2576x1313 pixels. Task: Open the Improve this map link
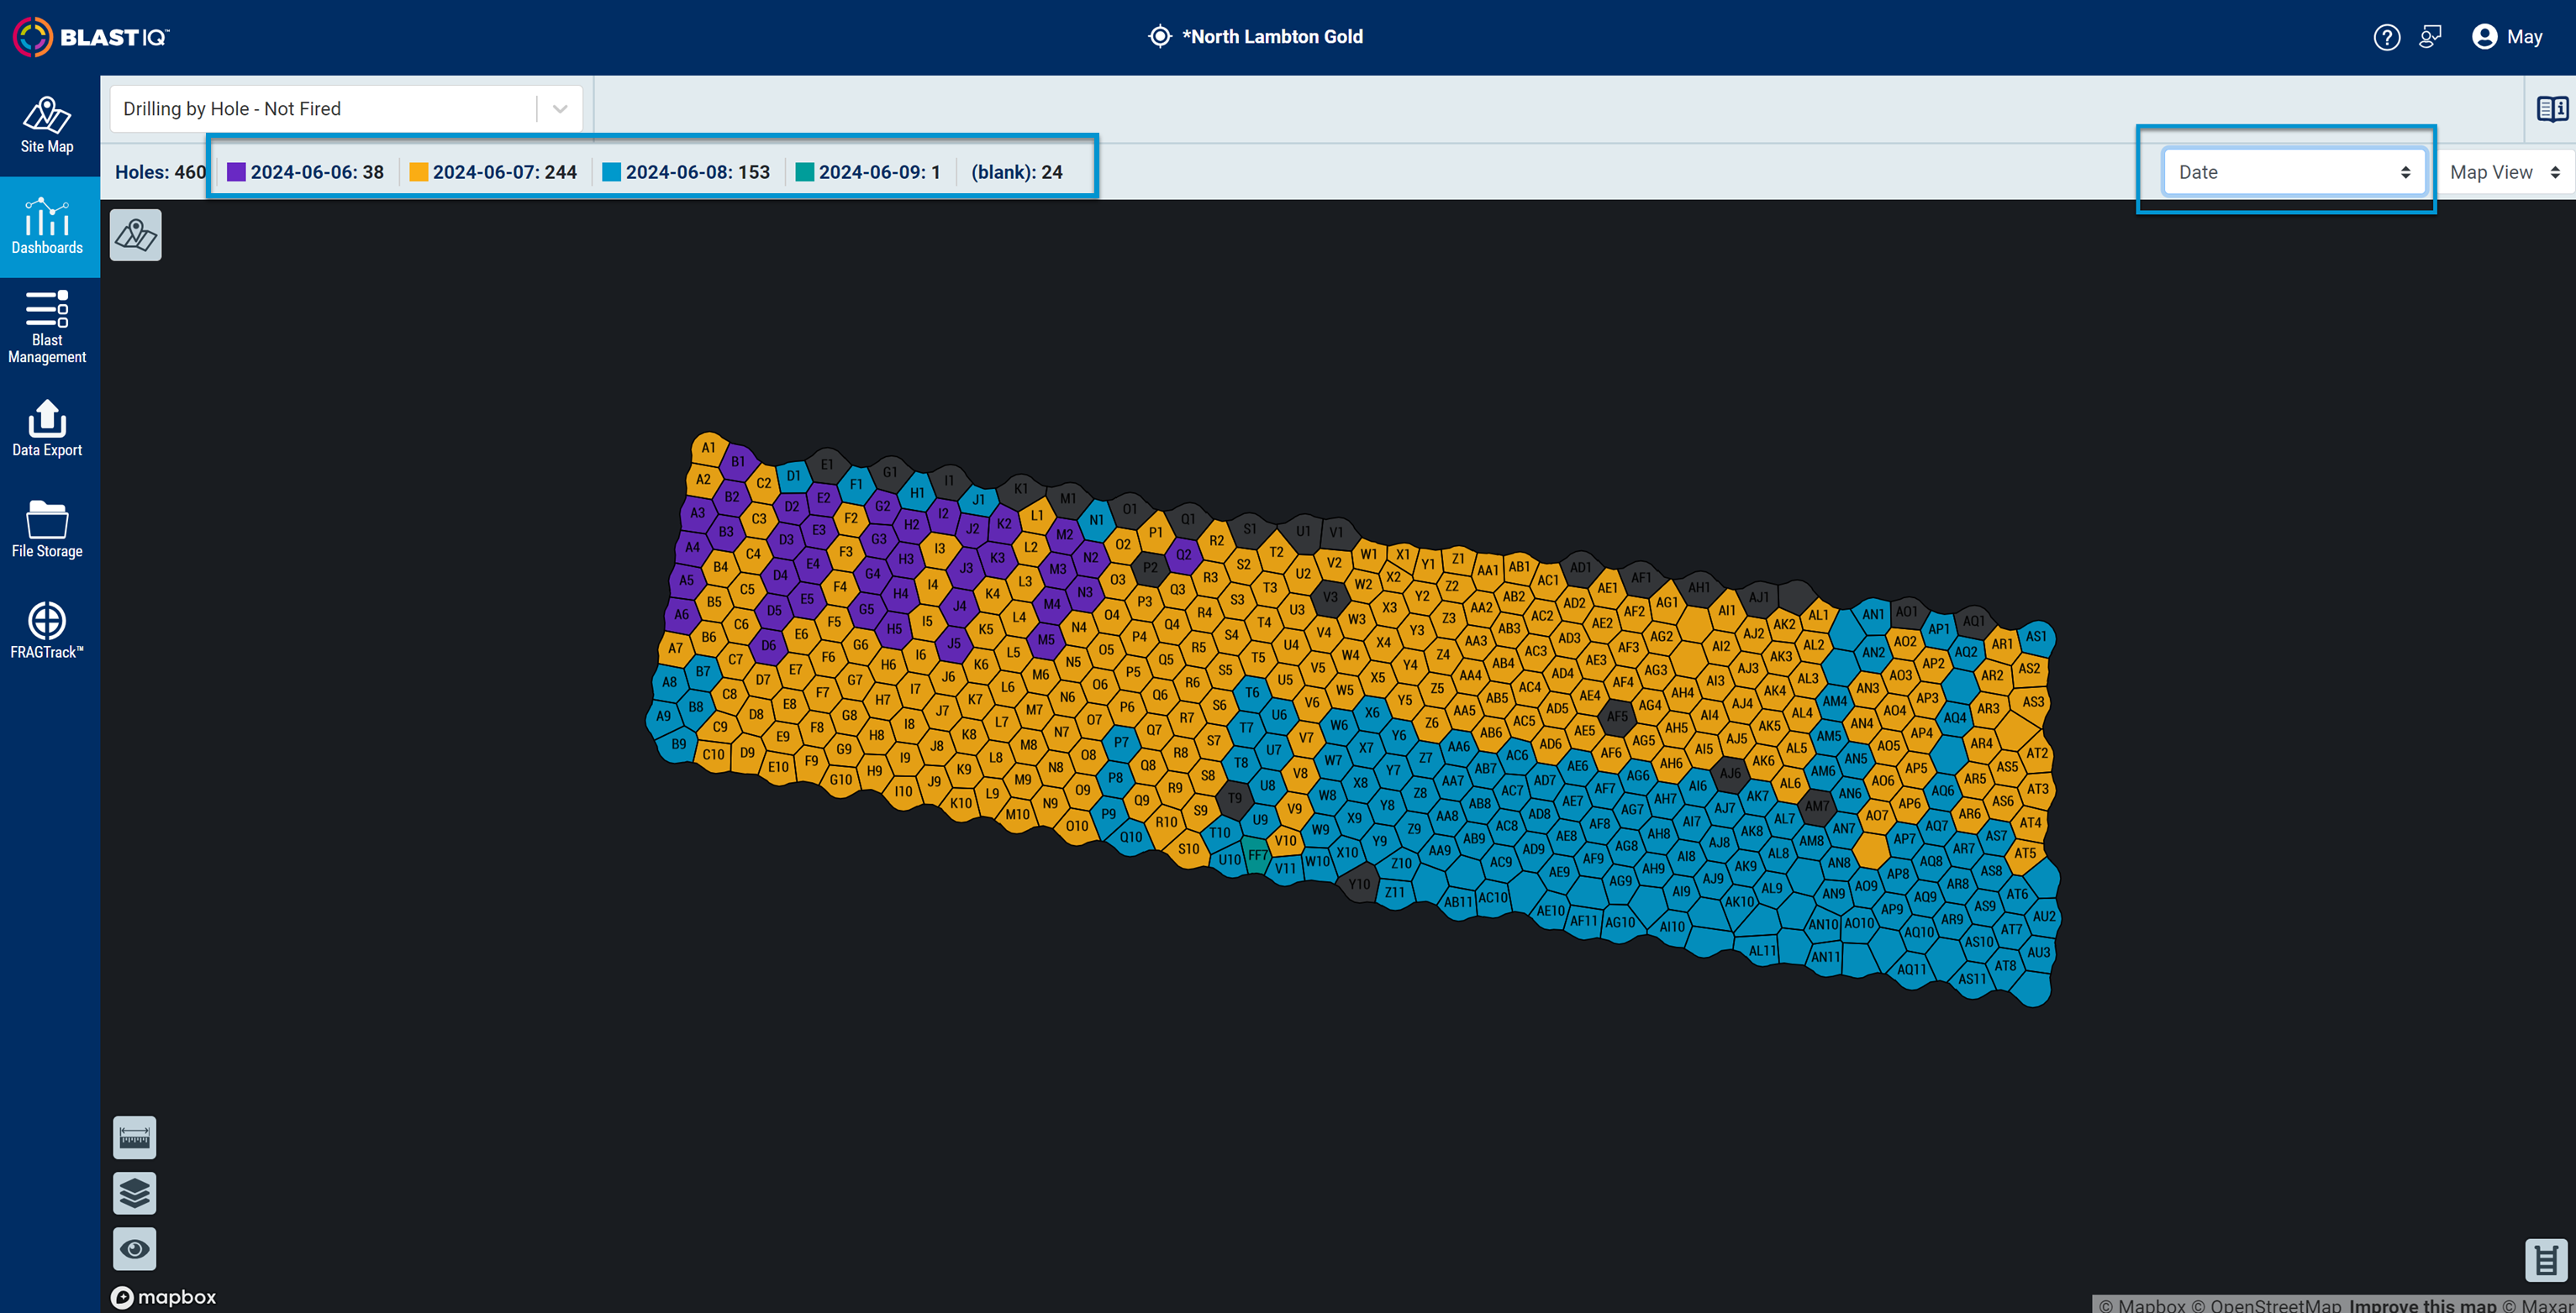(2422, 1305)
